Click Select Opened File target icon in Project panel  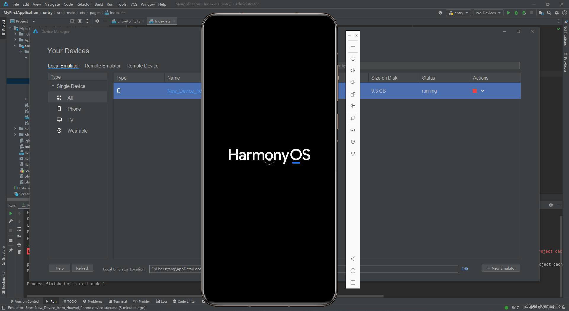tap(72, 21)
